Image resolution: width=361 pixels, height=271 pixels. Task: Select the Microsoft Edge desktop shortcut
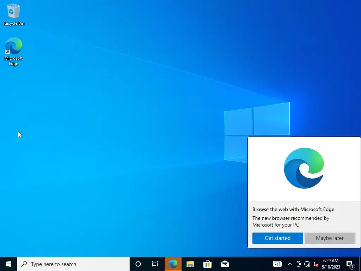tap(14, 52)
